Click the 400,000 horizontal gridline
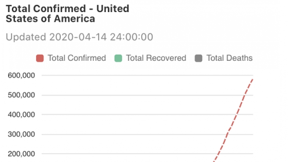The height and width of the screenshot is (162, 288). (140, 115)
